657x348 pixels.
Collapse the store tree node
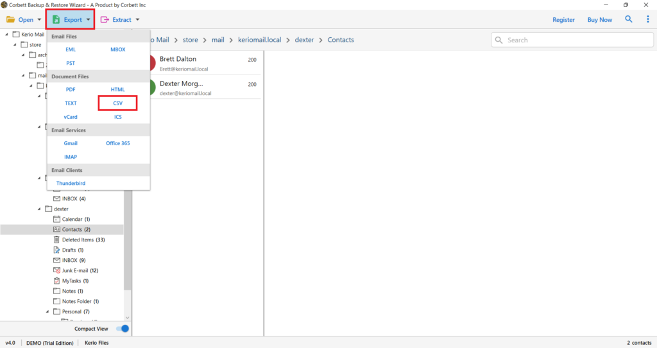(15, 44)
